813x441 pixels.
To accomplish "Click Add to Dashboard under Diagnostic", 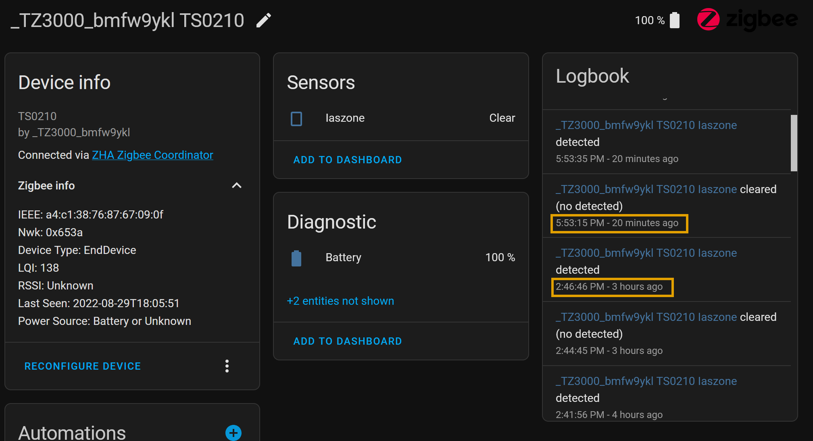I will click(x=347, y=341).
